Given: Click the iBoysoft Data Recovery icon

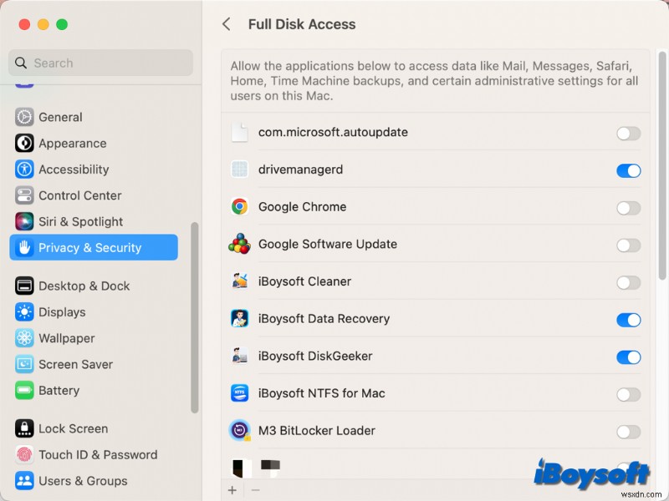Looking at the screenshot, I should click(x=239, y=319).
